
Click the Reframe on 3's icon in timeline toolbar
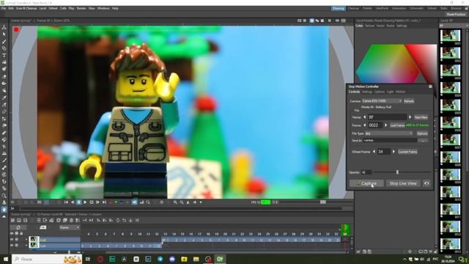[x=111, y=220]
